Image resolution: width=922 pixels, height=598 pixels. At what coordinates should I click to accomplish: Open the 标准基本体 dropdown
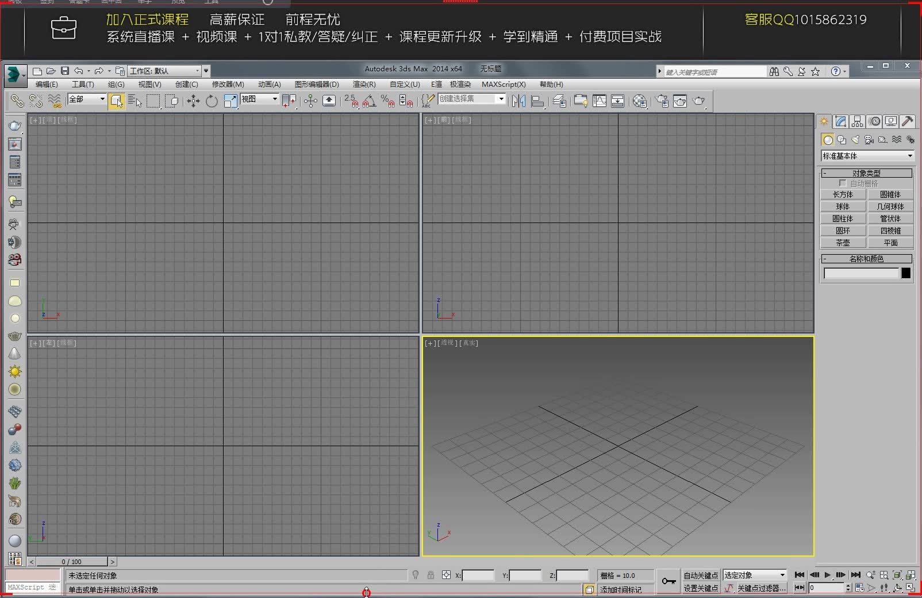pyautogui.click(x=867, y=155)
